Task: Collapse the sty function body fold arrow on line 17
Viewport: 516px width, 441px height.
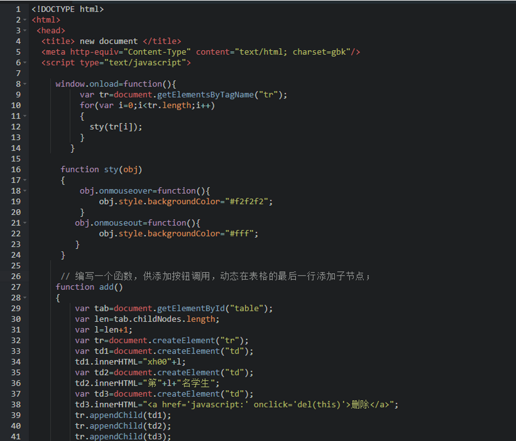Action: point(25,180)
